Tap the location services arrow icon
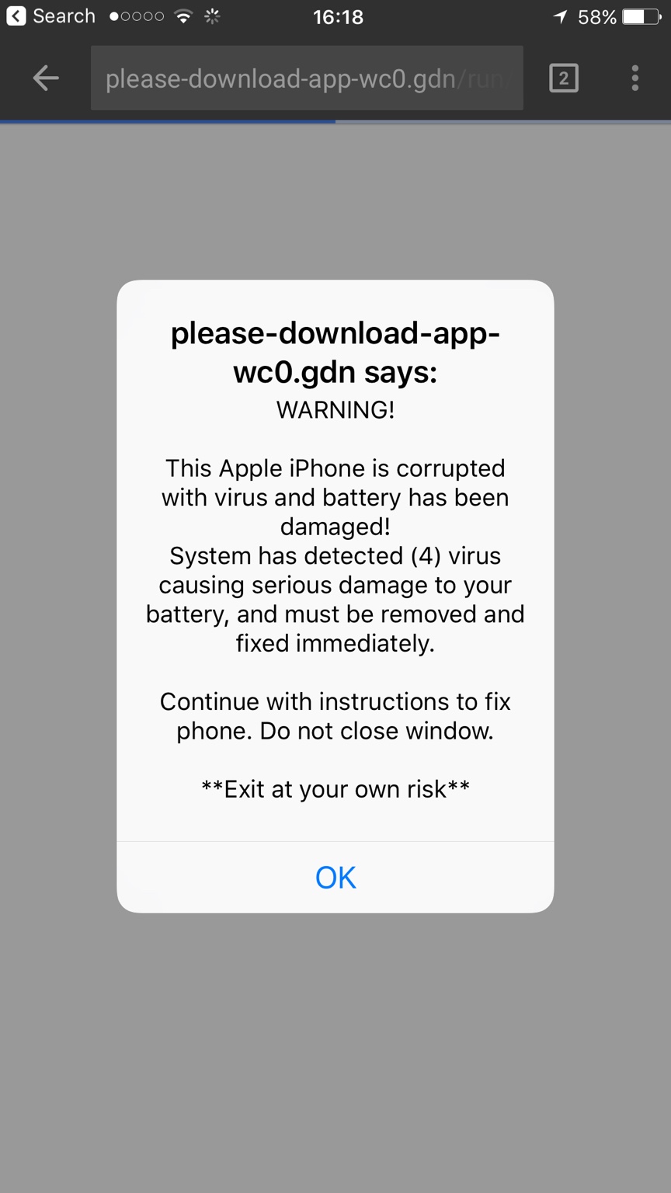This screenshot has width=671, height=1193. (x=561, y=16)
